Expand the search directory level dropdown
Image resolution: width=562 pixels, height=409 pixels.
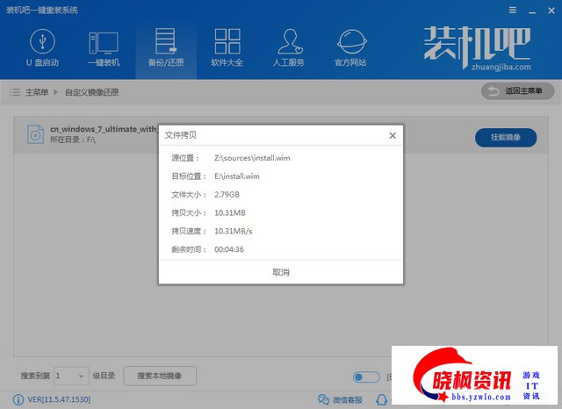83,376
